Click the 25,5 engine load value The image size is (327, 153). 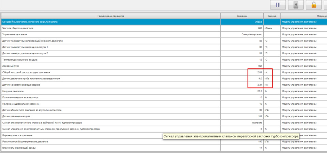pos(260,91)
